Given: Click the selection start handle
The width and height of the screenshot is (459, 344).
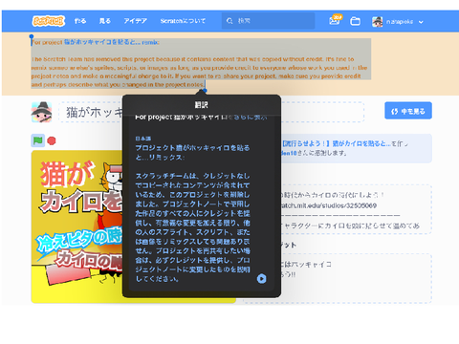Looking at the screenshot, I should point(32,37).
